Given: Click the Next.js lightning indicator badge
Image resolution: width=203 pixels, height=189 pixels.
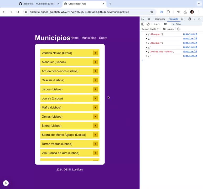Looking at the screenshot, I should (6, 183).
